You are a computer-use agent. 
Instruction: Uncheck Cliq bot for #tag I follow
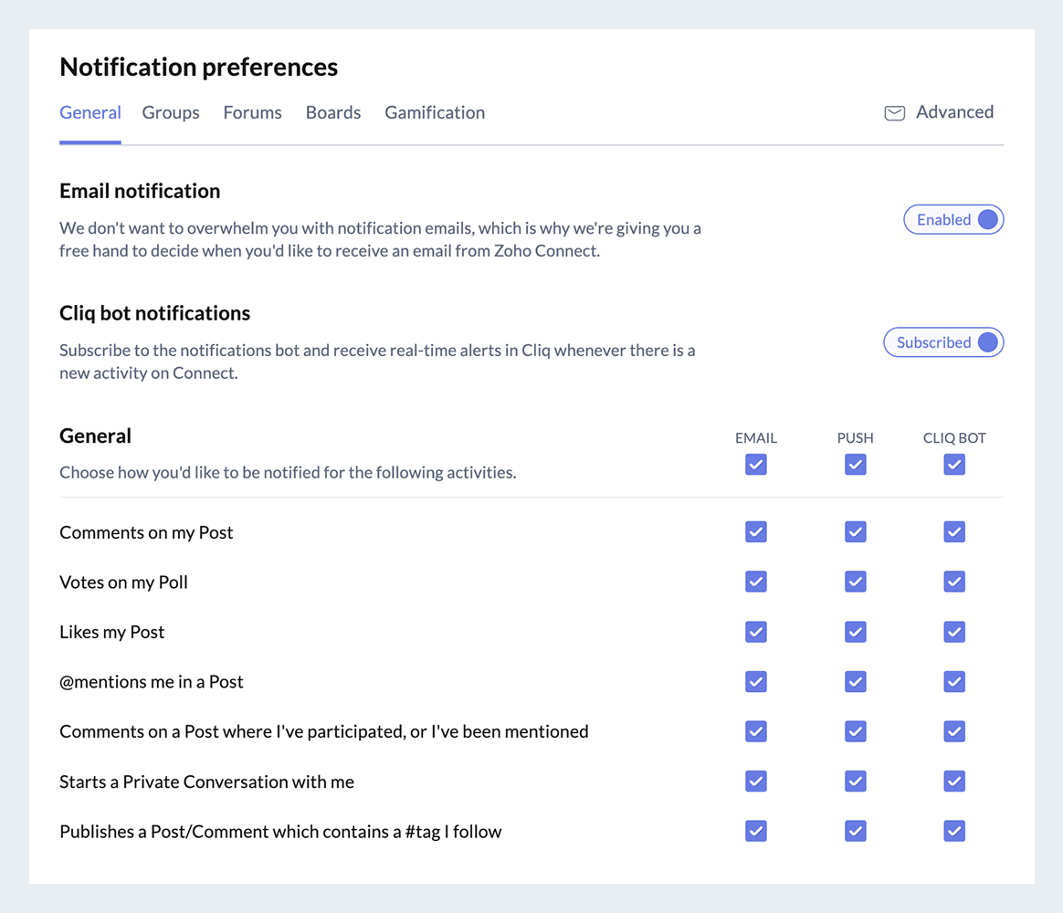point(954,831)
